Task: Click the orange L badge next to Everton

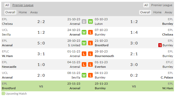Action: tap(90, 65)
